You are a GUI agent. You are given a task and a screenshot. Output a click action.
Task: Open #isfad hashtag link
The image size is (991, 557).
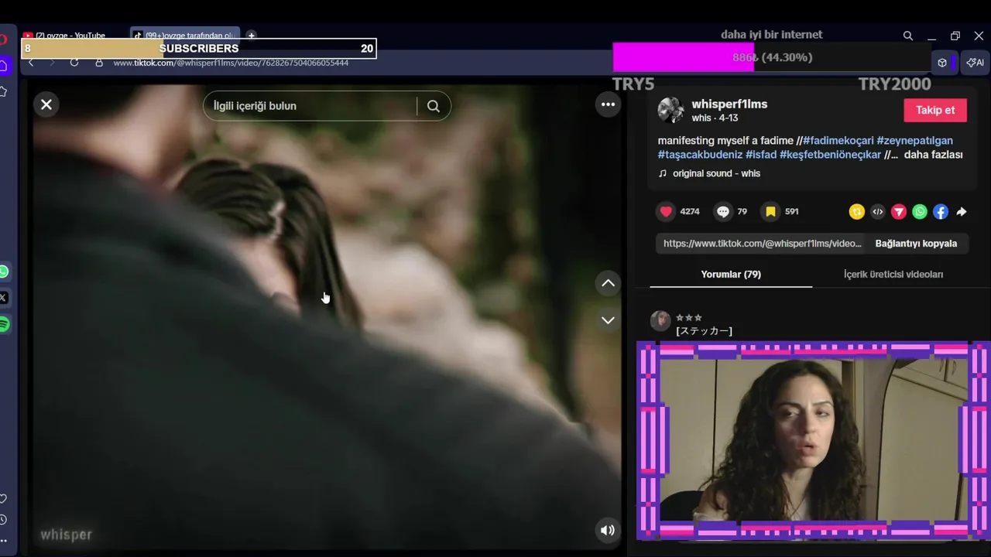[761, 155]
